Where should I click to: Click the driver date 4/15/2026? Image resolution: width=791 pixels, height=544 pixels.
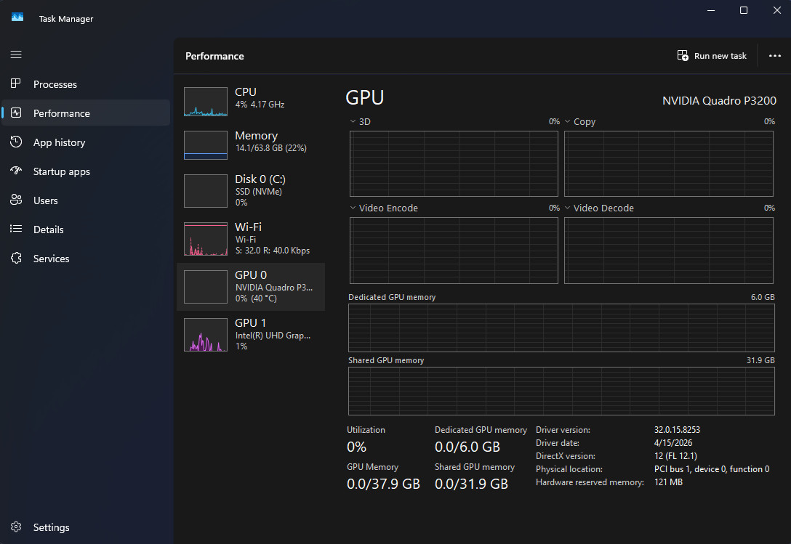click(x=673, y=443)
